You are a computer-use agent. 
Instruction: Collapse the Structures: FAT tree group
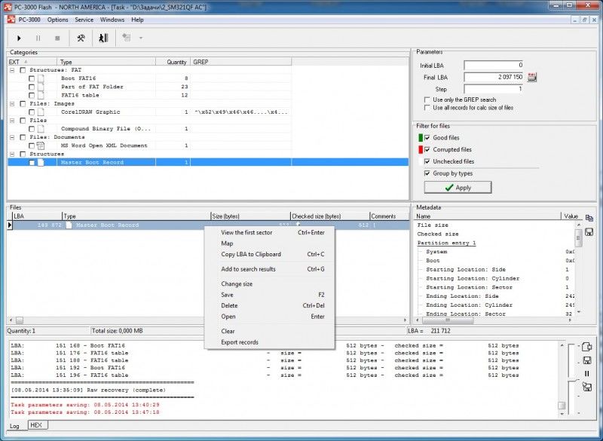pos(12,70)
